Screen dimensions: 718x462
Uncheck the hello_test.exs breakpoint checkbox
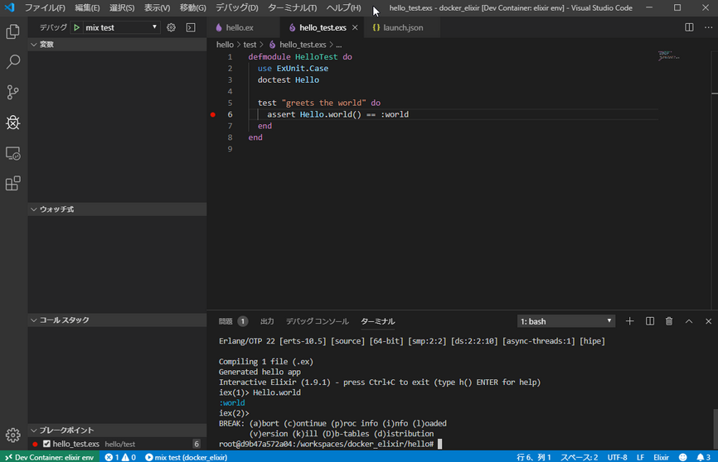click(x=47, y=445)
